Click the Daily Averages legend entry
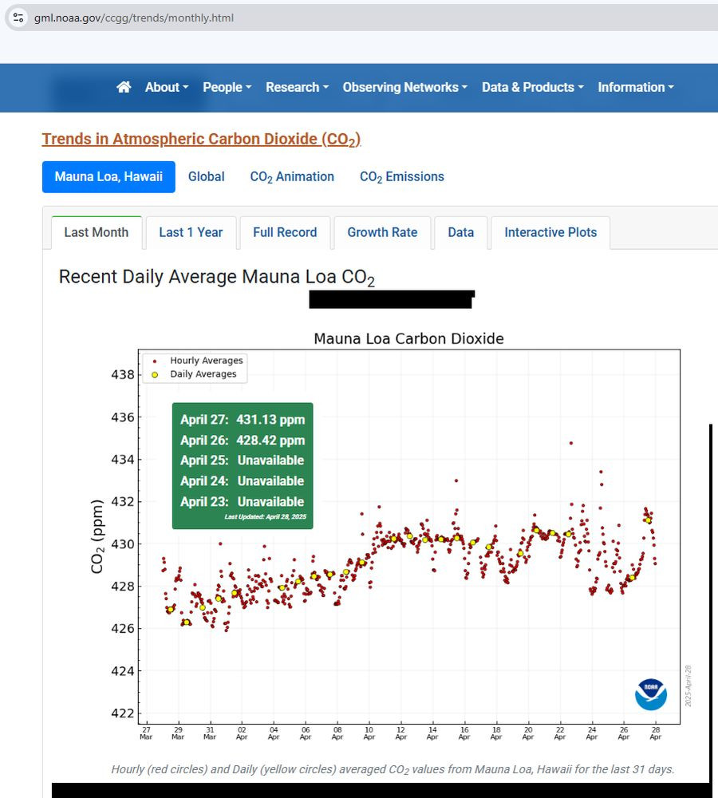The height and width of the screenshot is (798, 718). pyautogui.click(x=195, y=374)
